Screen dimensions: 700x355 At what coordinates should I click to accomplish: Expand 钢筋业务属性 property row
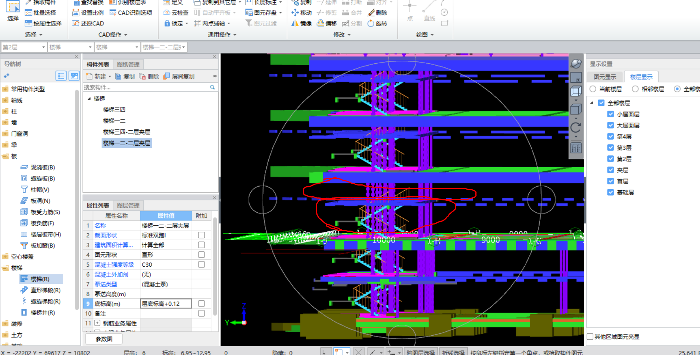(x=97, y=323)
